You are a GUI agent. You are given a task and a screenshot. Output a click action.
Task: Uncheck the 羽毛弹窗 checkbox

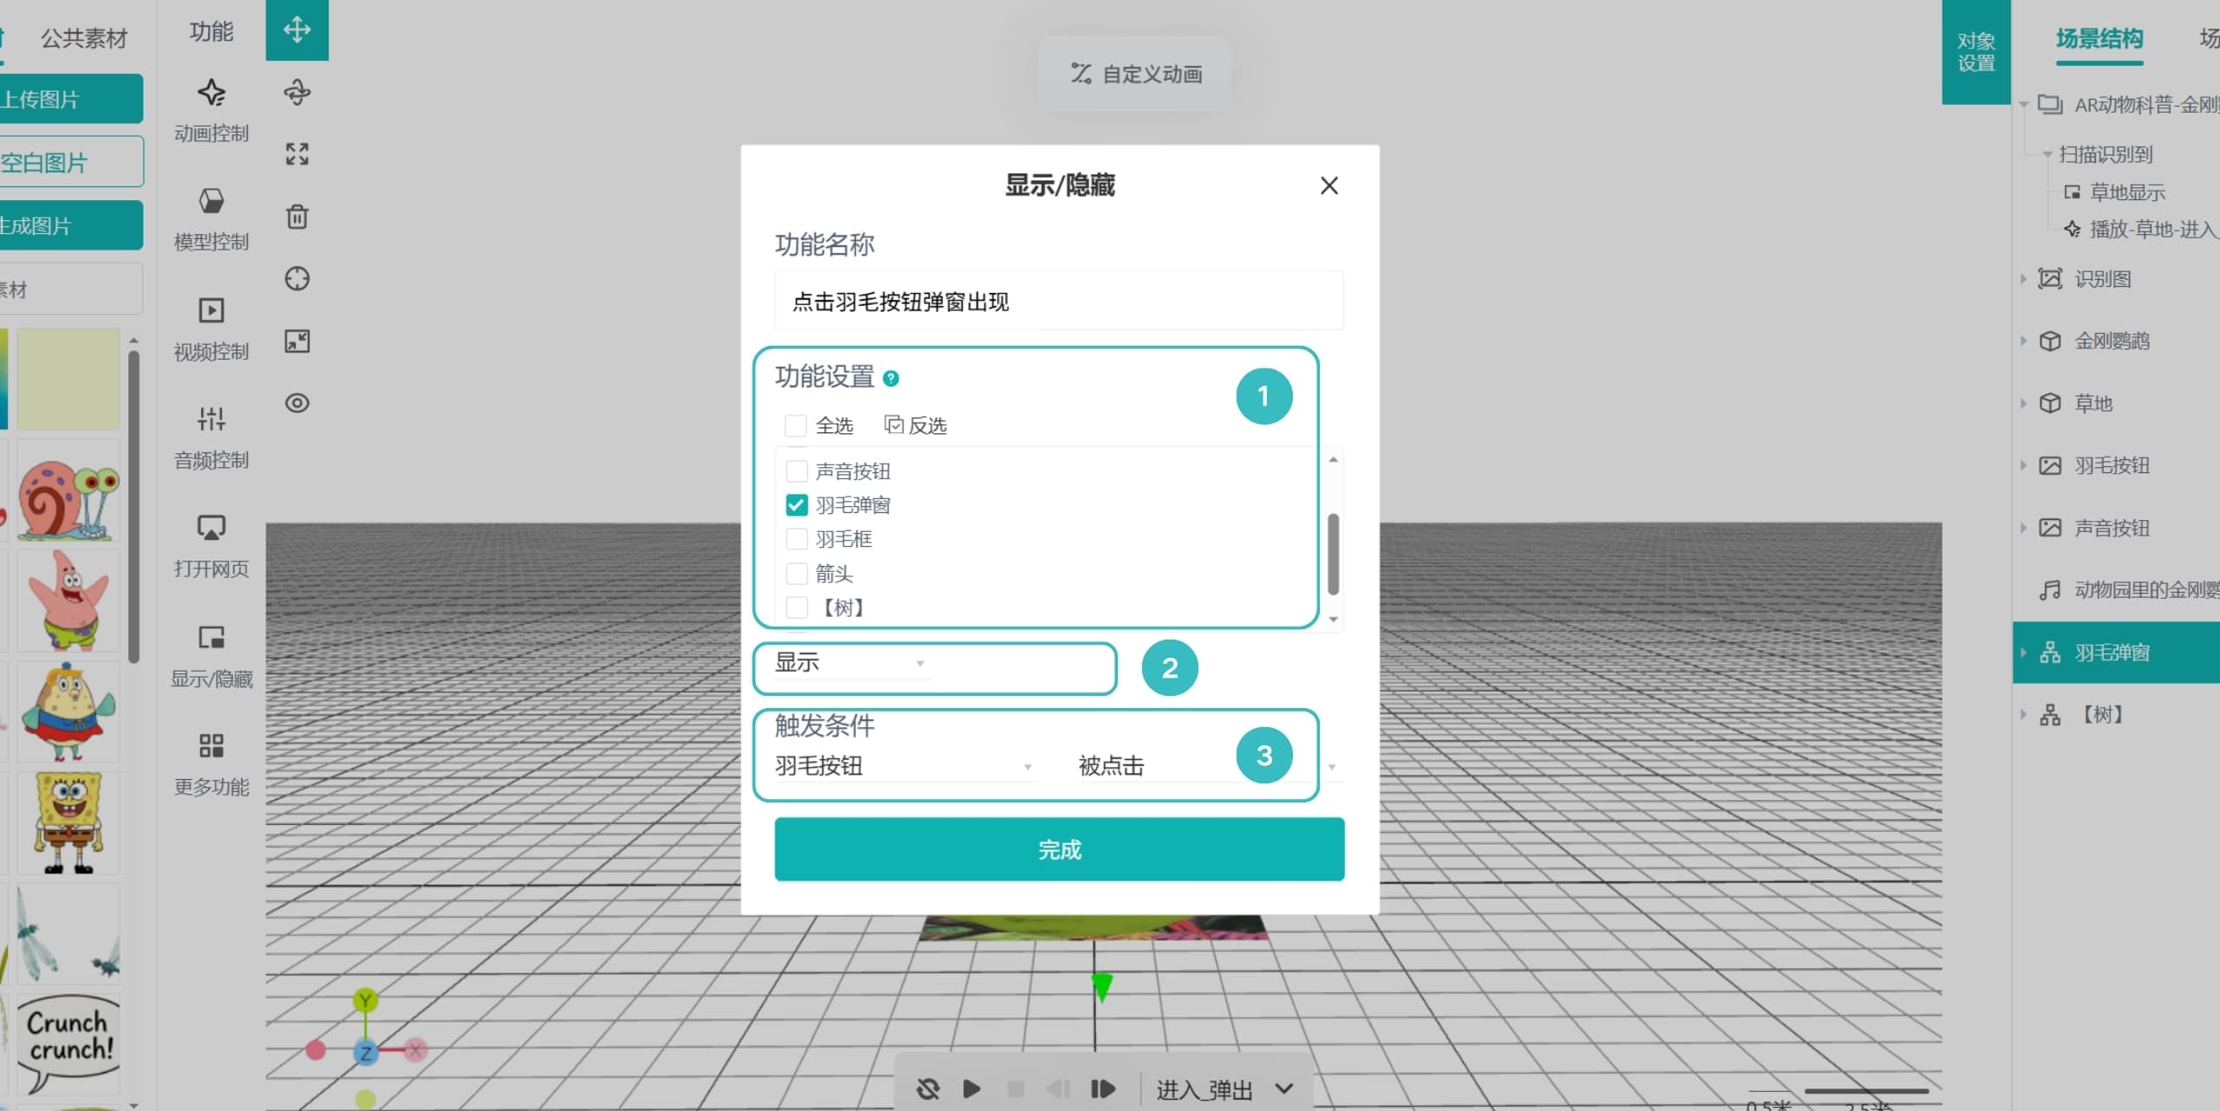(x=796, y=504)
